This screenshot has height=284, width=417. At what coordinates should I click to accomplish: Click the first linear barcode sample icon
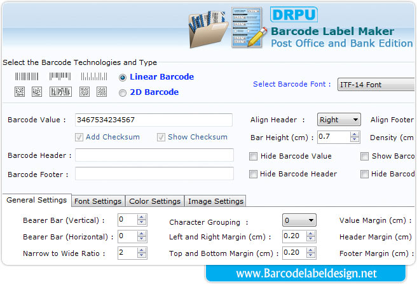[27, 76]
